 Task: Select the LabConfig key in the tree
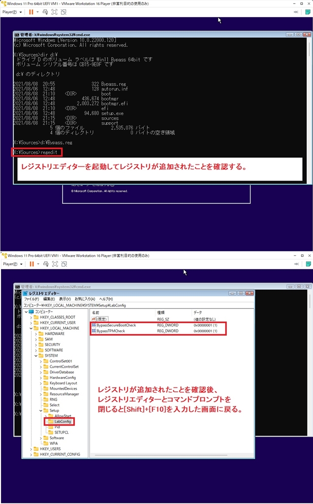point(63,421)
